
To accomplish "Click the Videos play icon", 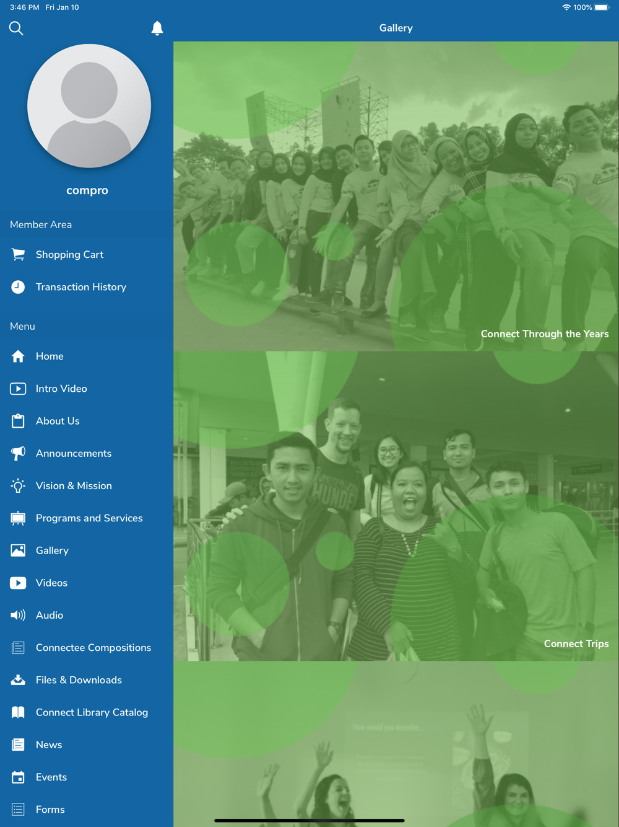I will click(x=18, y=583).
